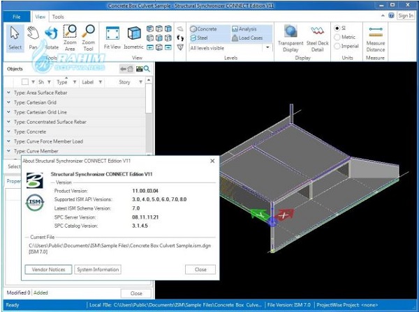
Task: Open the search magnifier in Objects panel
Action: (147, 69)
